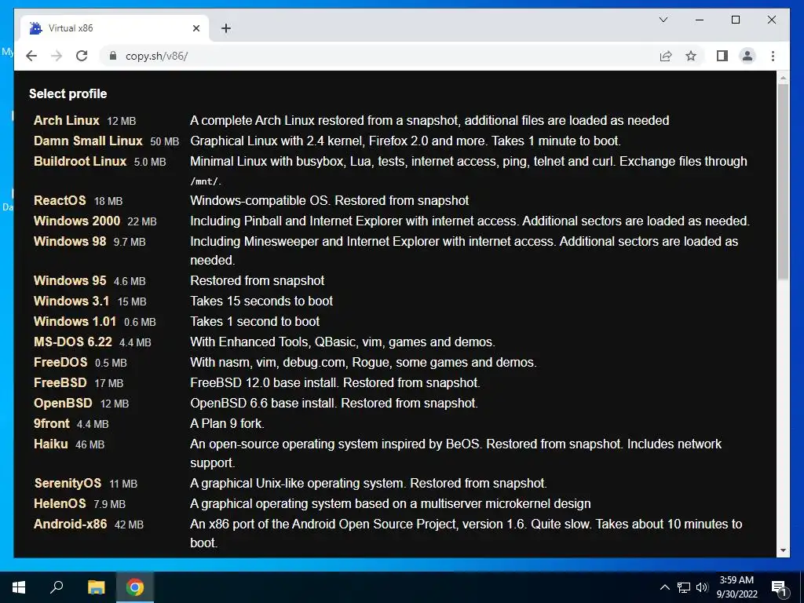Start the Buildroot Linux profile
The width and height of the screenshot is (804, 603).
click(x=79, y=162)
